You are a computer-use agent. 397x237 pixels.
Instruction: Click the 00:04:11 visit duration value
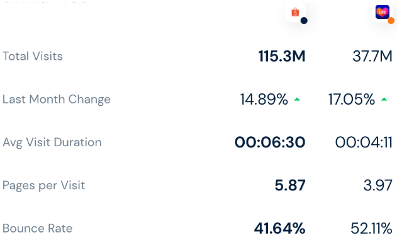pos(364,142)
